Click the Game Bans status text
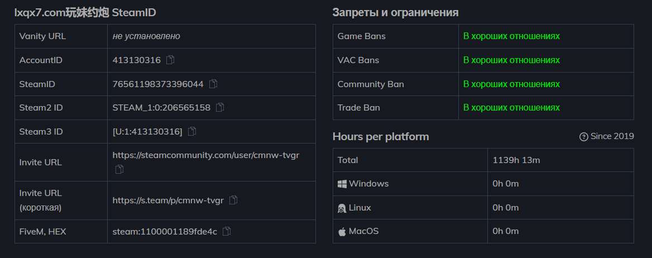Image resolution: width=652 pixels, height=258 pixels. 511,36
